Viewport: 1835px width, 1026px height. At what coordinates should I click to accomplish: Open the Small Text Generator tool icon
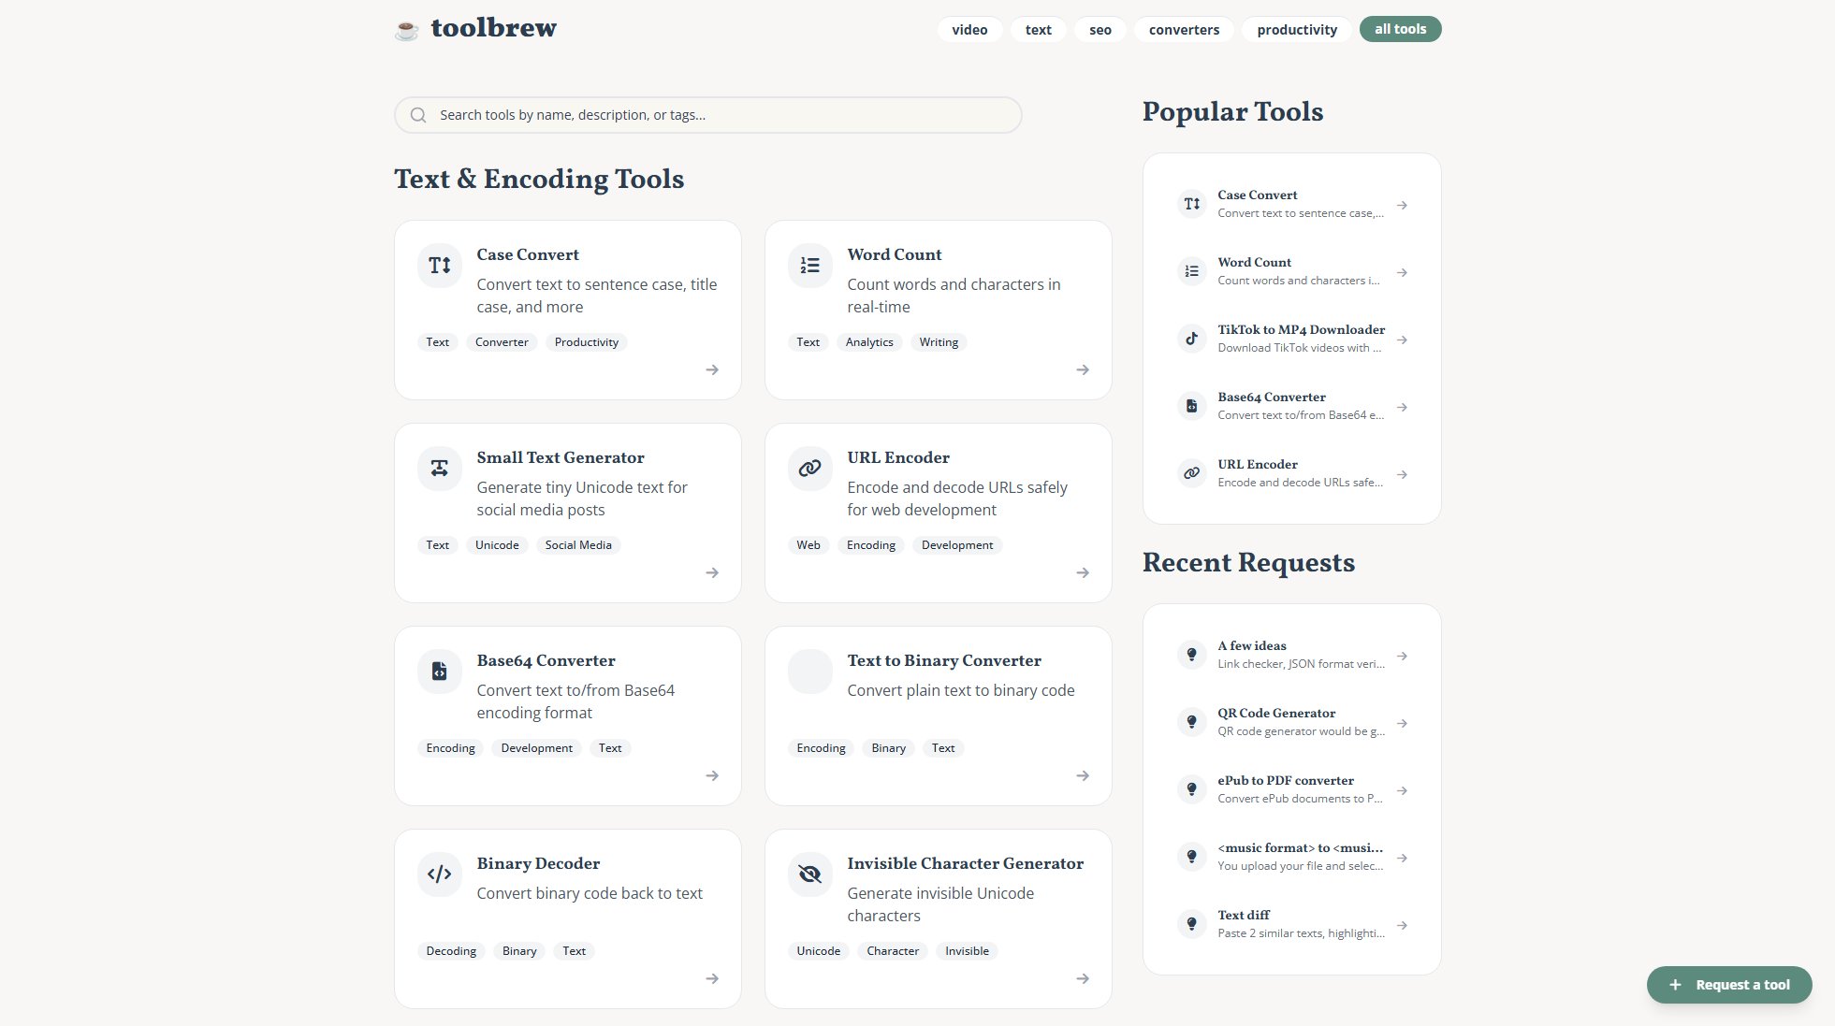(x=438, y=468)
